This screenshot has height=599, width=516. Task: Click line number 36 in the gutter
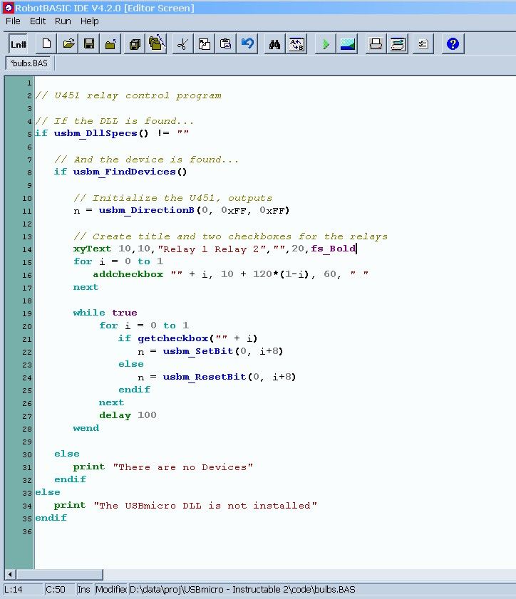pyautogui.click(x=27, y=531)
